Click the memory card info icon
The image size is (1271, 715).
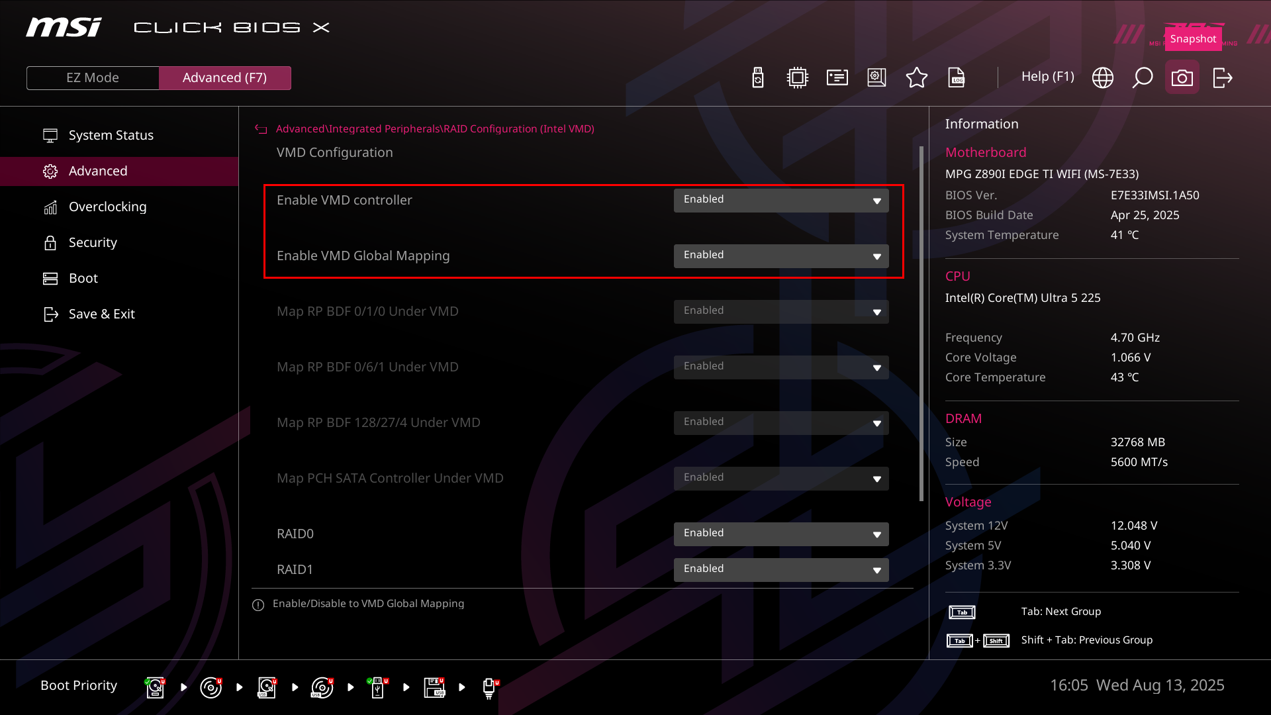point(837,77)
